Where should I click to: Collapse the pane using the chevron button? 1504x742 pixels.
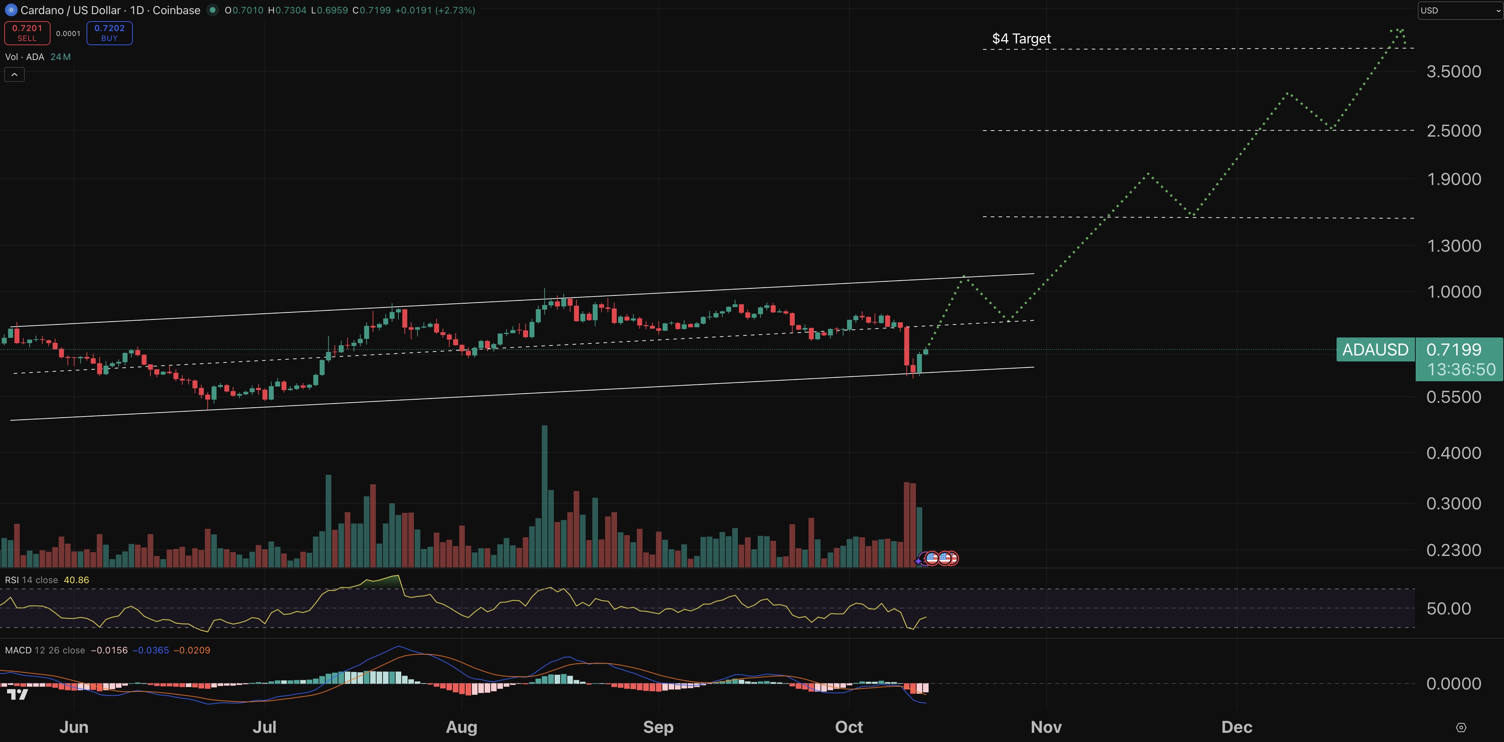point(13,74)
